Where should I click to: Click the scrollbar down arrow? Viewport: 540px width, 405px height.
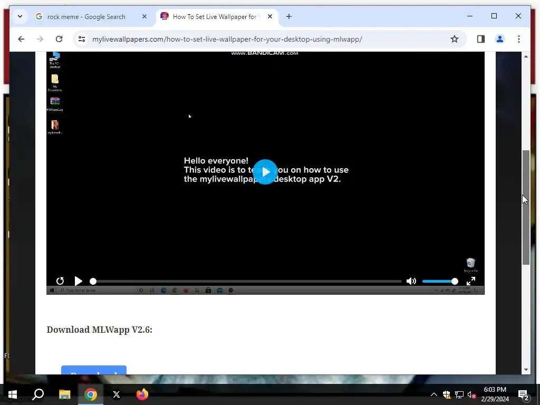tap(526, 370)
